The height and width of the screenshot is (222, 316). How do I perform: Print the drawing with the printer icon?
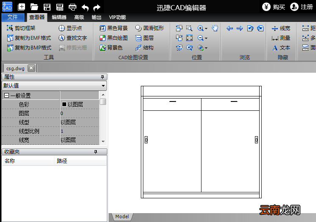coord(73,7)
